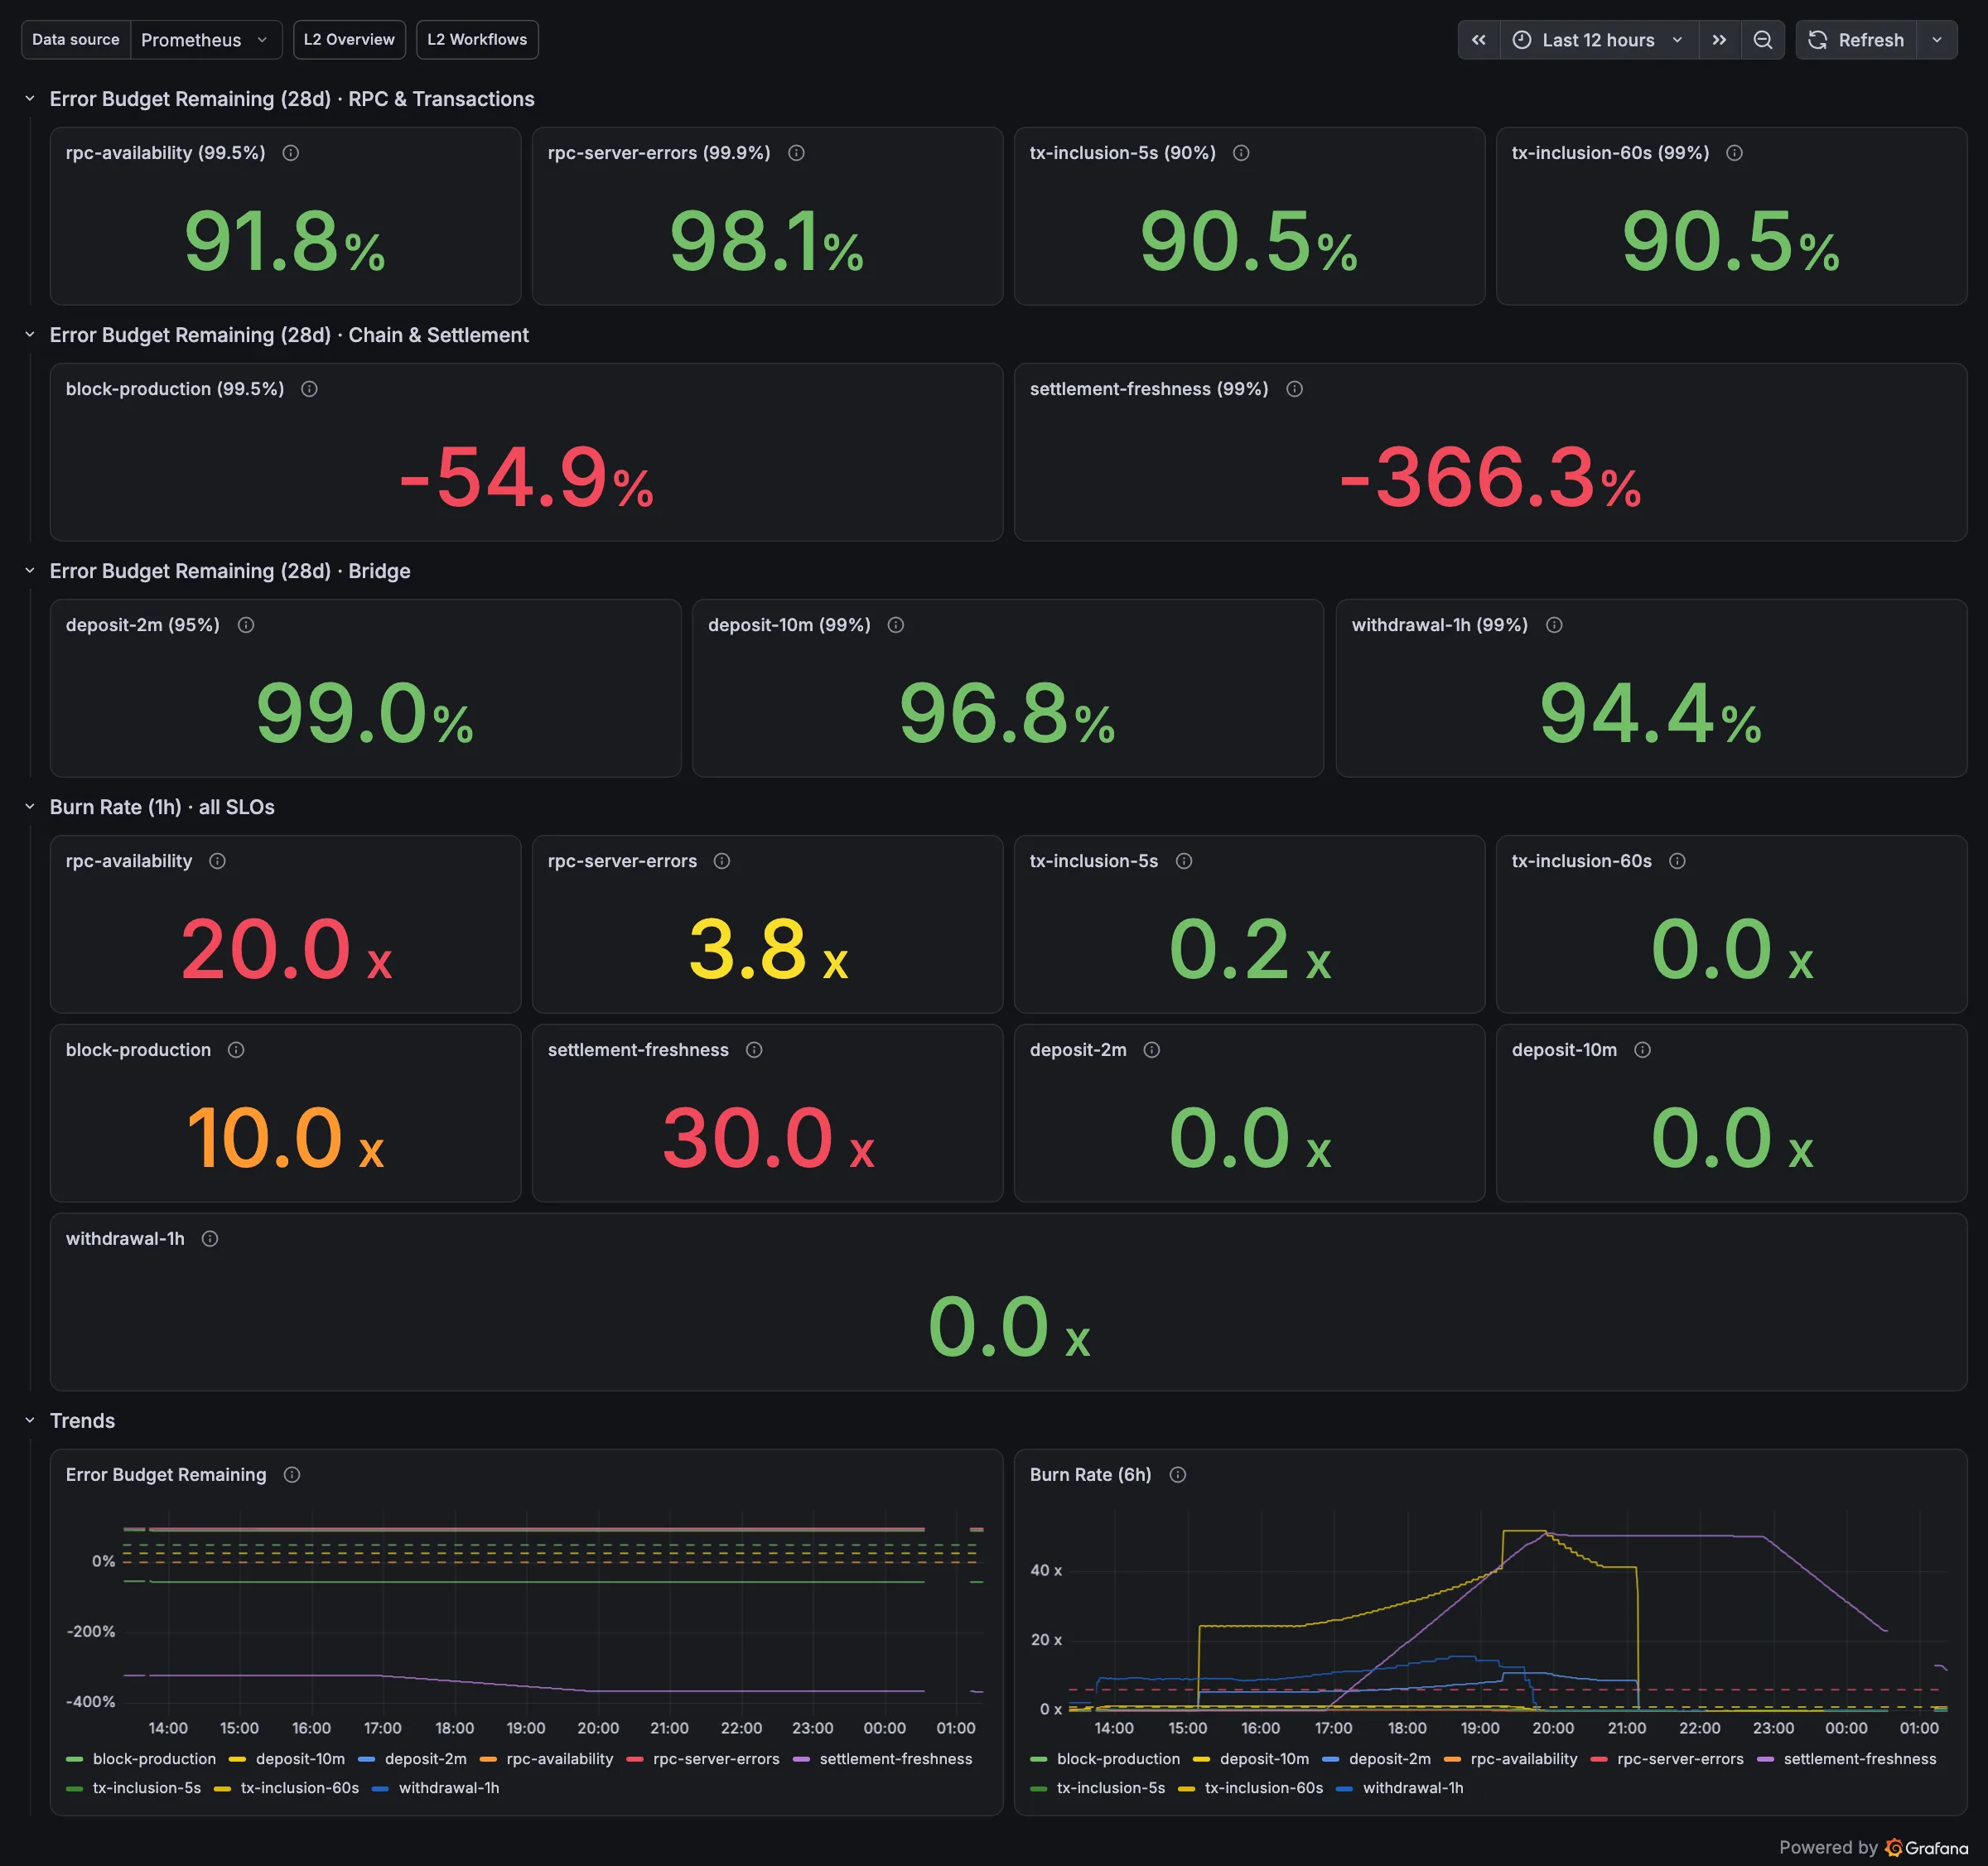Toggle rpc-availability series in Burn Rate (6h) legend

(x=1523, y=1759)
